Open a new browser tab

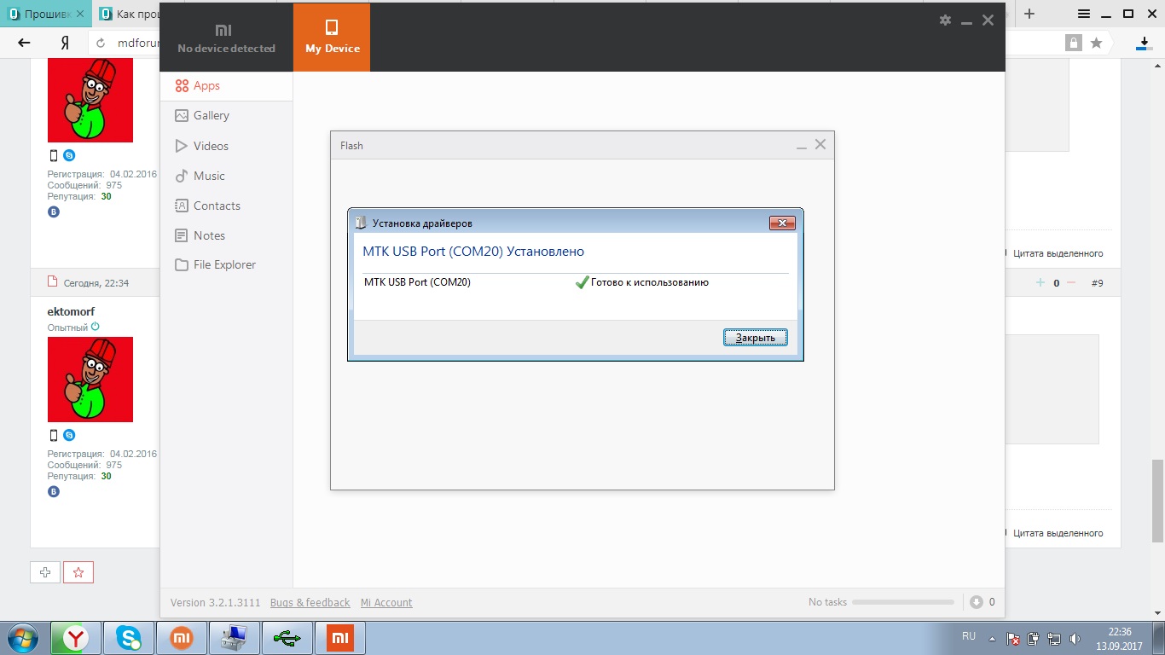[x=1029, y=14]
